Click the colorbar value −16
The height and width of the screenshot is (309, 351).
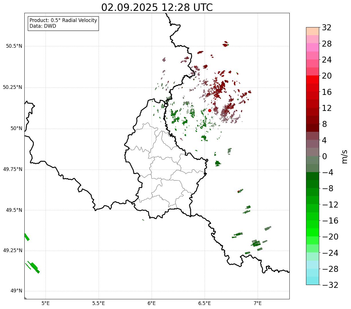[330, 221]
